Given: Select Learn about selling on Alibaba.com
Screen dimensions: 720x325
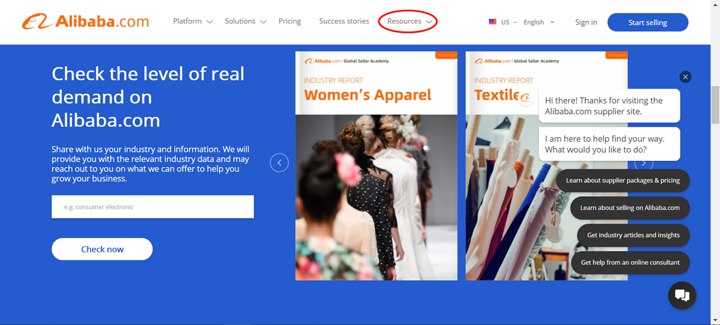Looking at the screenshot, I should (630, 207).
